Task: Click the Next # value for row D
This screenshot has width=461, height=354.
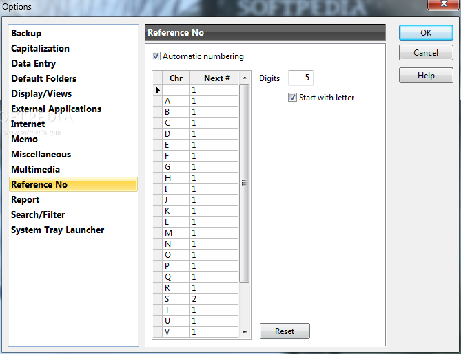Action: 214,134
